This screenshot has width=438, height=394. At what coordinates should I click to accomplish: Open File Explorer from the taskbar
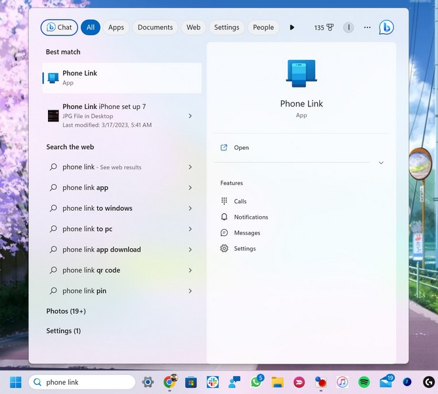277,382
